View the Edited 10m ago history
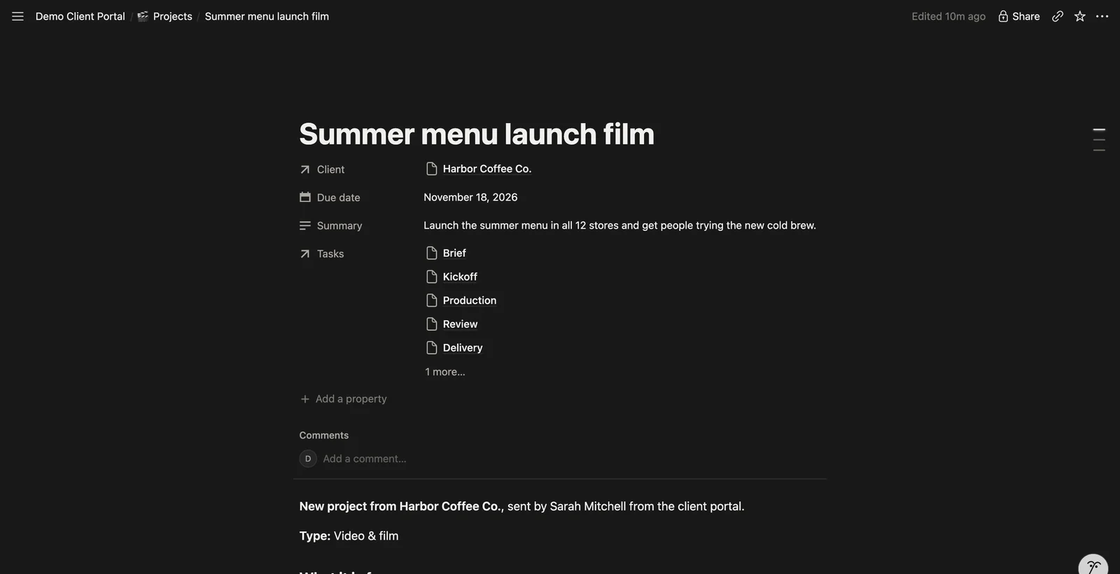 [x=948, y=16]
